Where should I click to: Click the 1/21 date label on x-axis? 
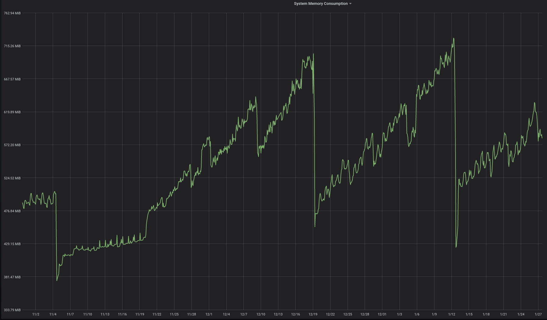(x=503, y=314)
